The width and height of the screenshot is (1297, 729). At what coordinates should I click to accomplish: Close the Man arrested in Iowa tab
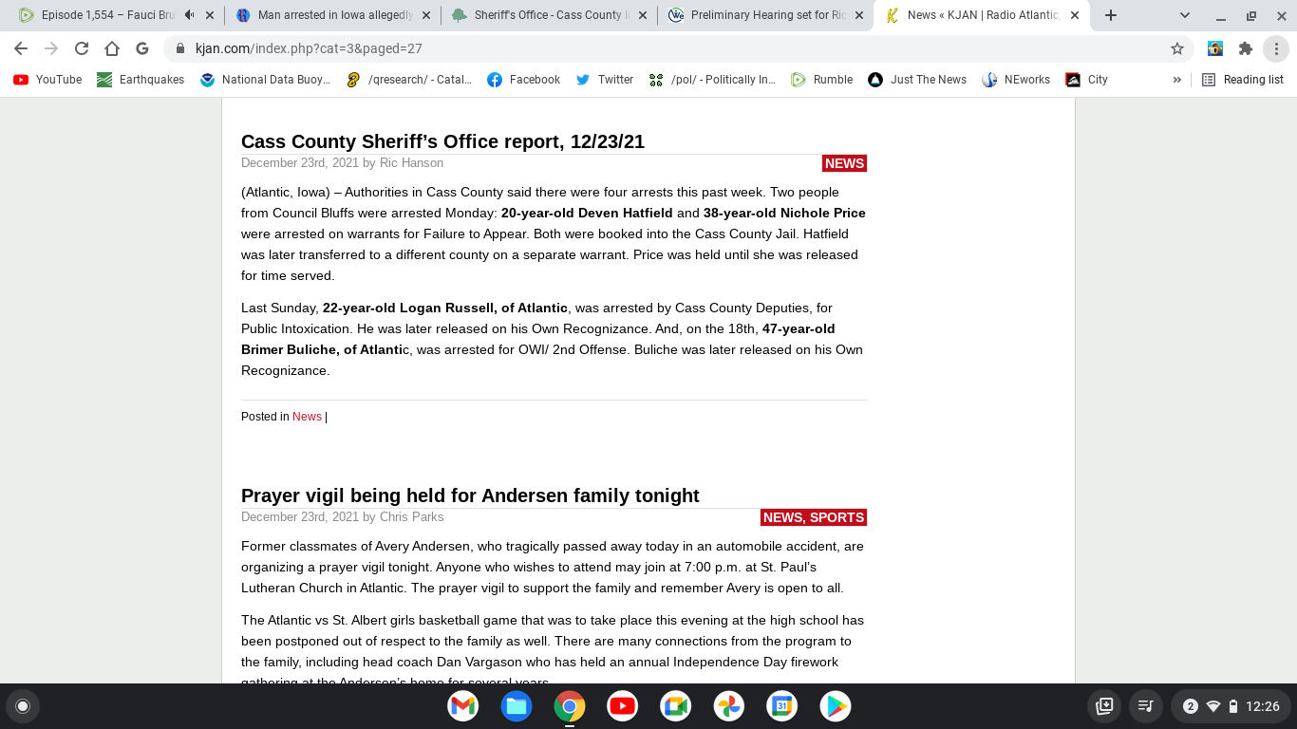point(425,15)
